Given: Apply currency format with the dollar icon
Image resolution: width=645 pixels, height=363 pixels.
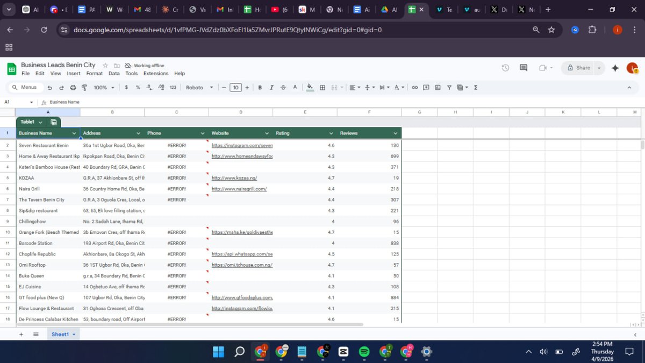Looking at the screenshot, I should click(126, 88).
